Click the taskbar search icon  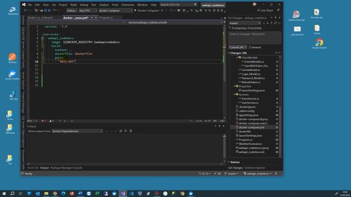13,193
